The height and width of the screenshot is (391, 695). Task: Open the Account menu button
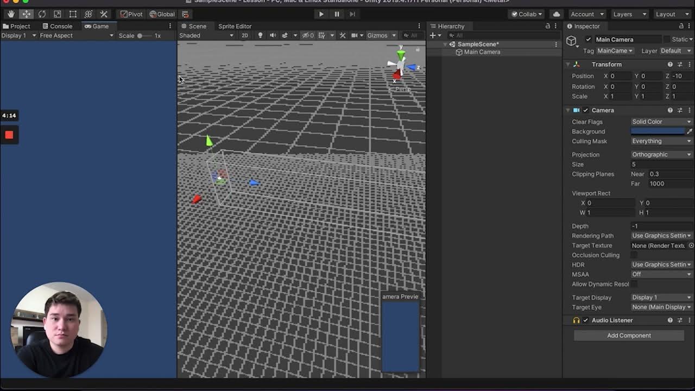(x=587, y=14)
